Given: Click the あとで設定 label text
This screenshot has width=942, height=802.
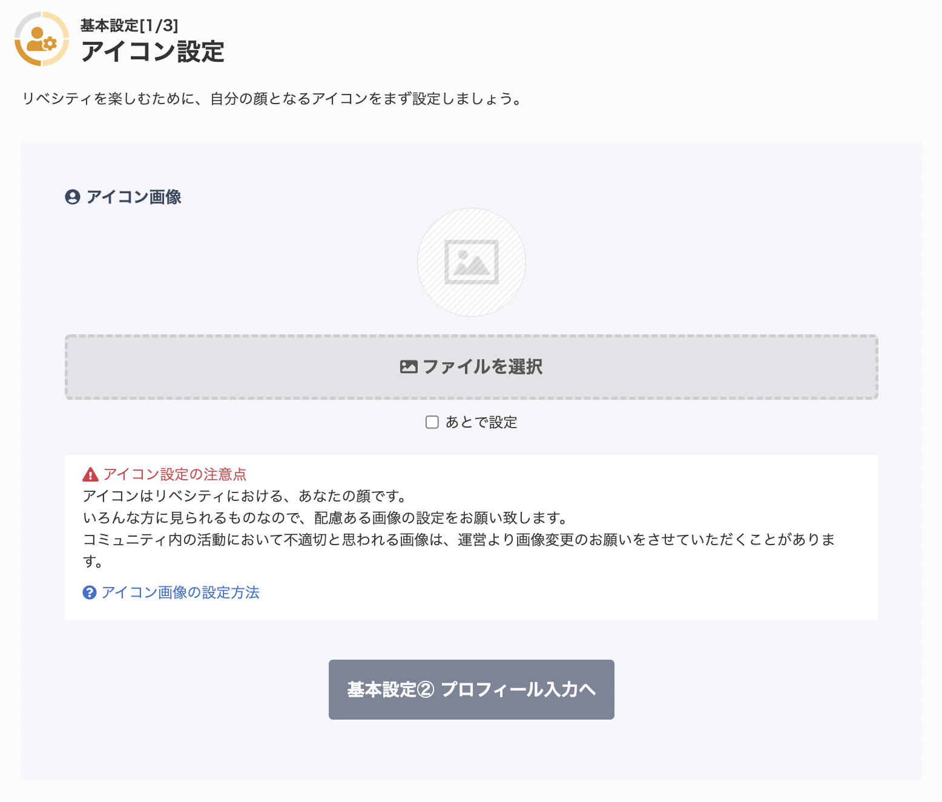Looking at the screenshot, I should [x=481, y=422].
